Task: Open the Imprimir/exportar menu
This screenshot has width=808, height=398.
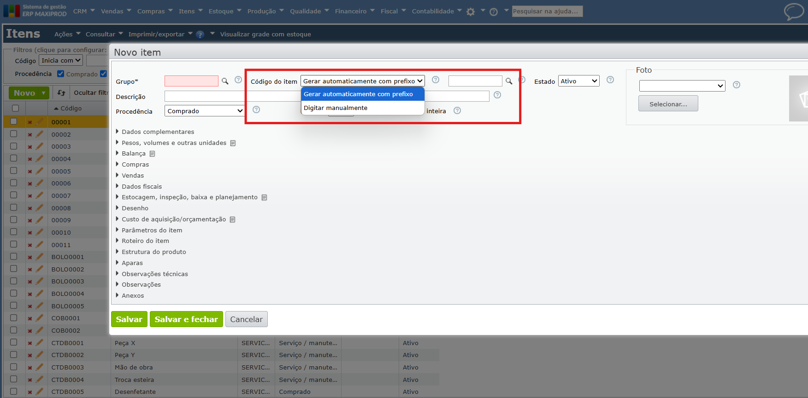Action: (x=160, y=34)
